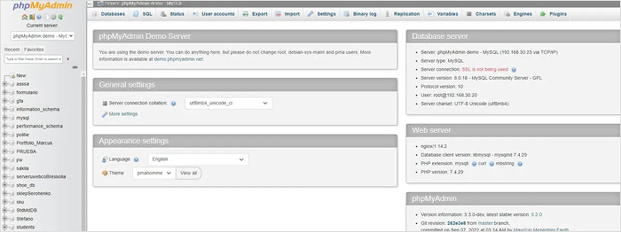The height and width of the screenshot is (232, 621).
Task: Click the database filter input field
Action: click(34, 59)
